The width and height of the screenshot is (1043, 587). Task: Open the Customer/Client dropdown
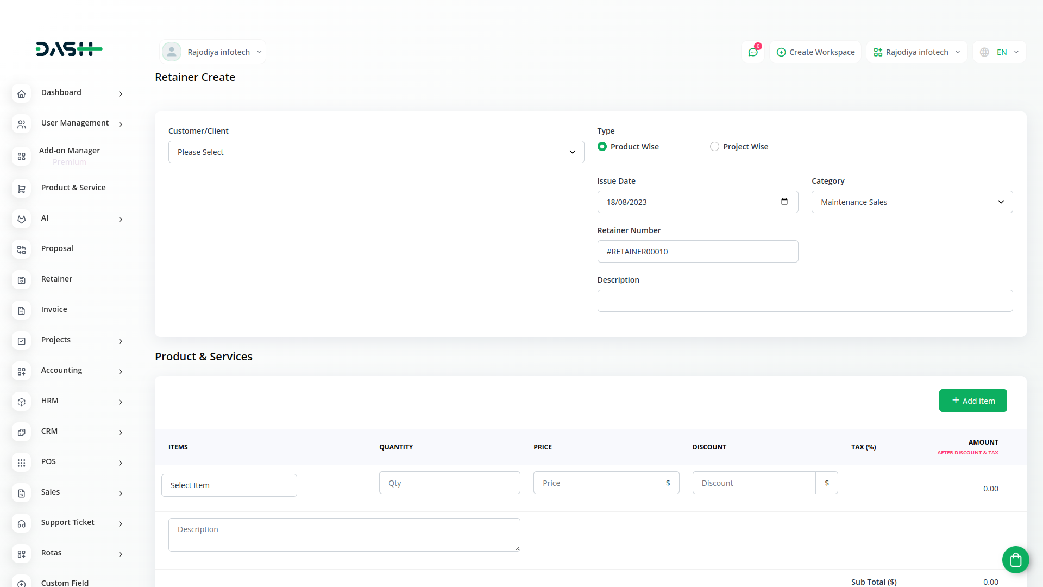pos(376,152)
